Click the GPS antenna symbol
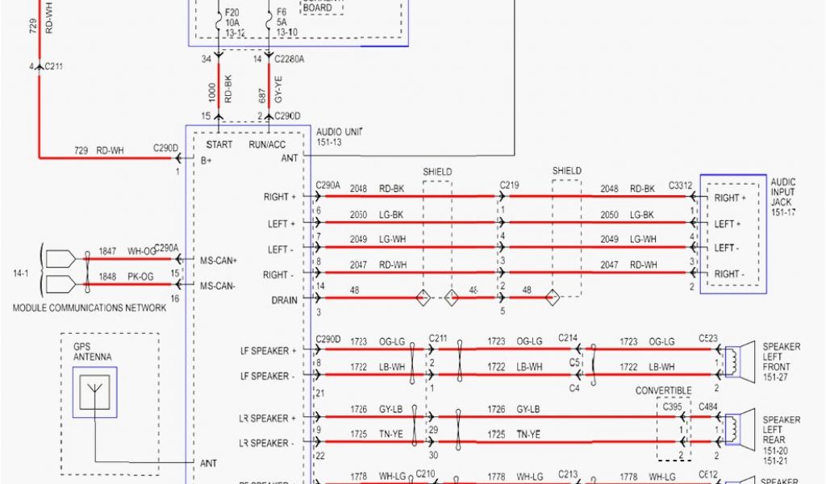 pos(94,392)
